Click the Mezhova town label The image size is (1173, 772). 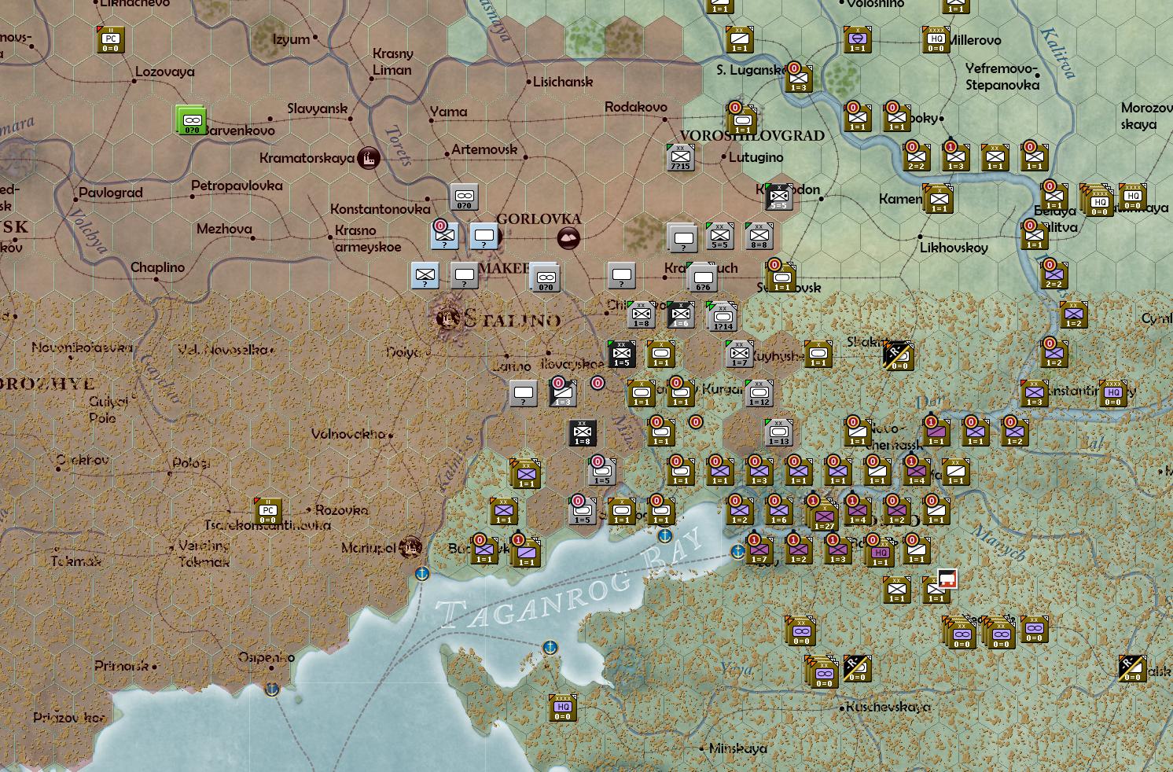point(224,230)
